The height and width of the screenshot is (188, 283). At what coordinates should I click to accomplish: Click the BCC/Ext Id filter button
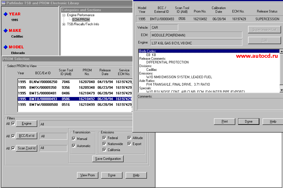[x=26, y=136]
